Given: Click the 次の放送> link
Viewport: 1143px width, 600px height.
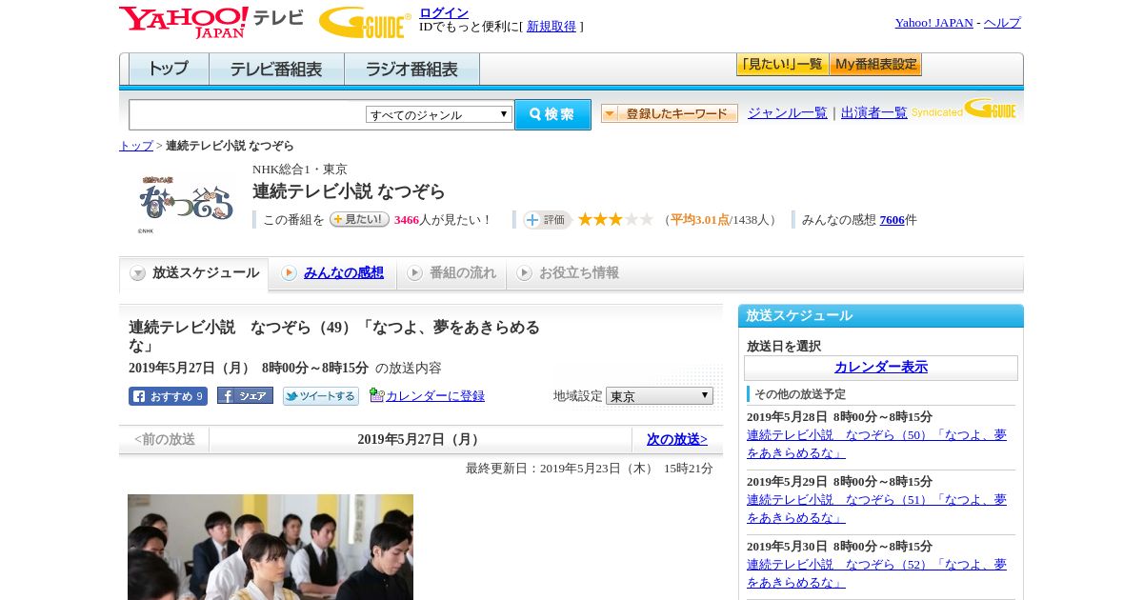Looking at the screenshot, I should point(677,439).
